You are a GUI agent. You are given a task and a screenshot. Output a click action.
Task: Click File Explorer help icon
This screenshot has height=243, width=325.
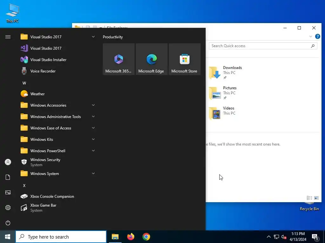pyautogui.click(x=317, y=36)
